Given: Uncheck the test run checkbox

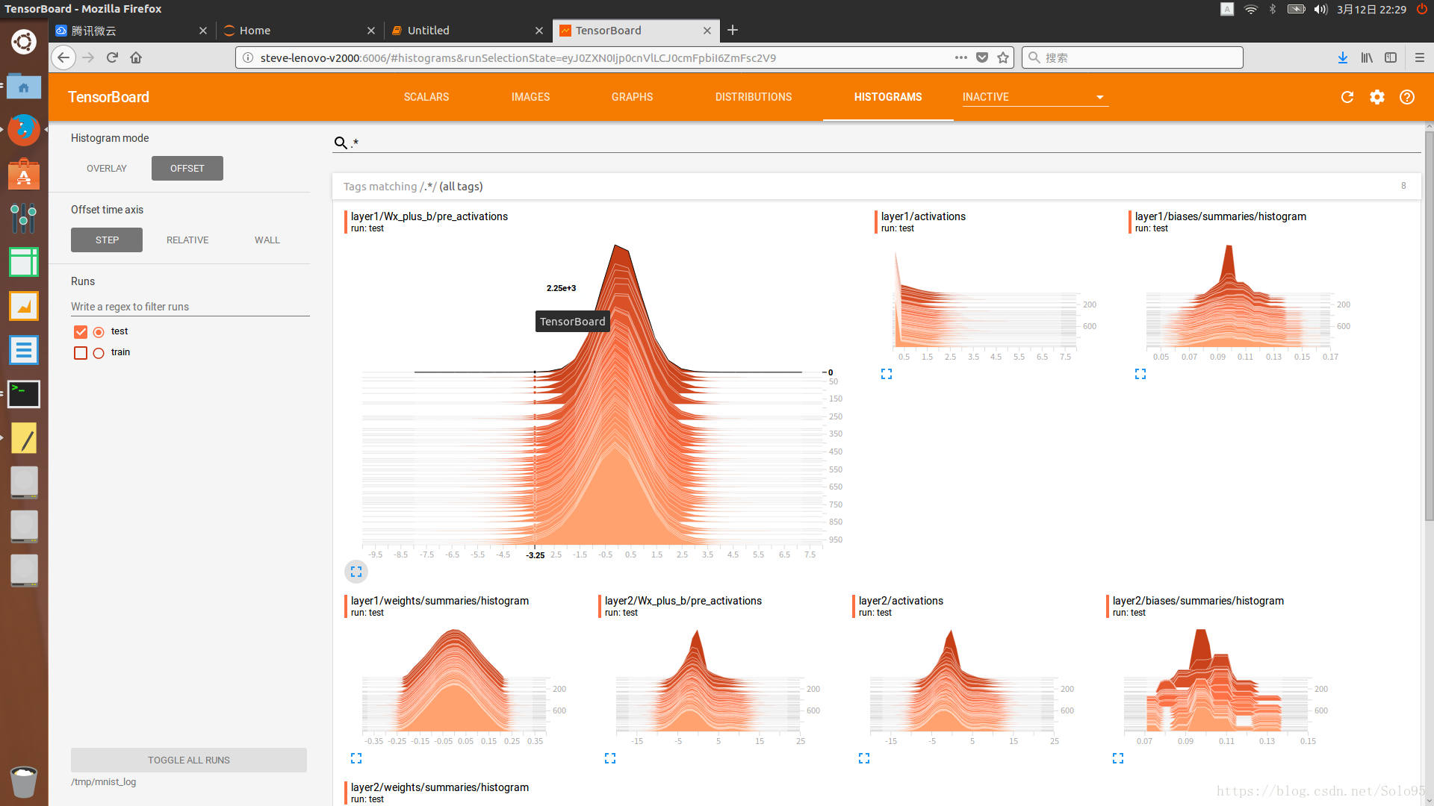Looking at the screenshot, I should point(81,331).
